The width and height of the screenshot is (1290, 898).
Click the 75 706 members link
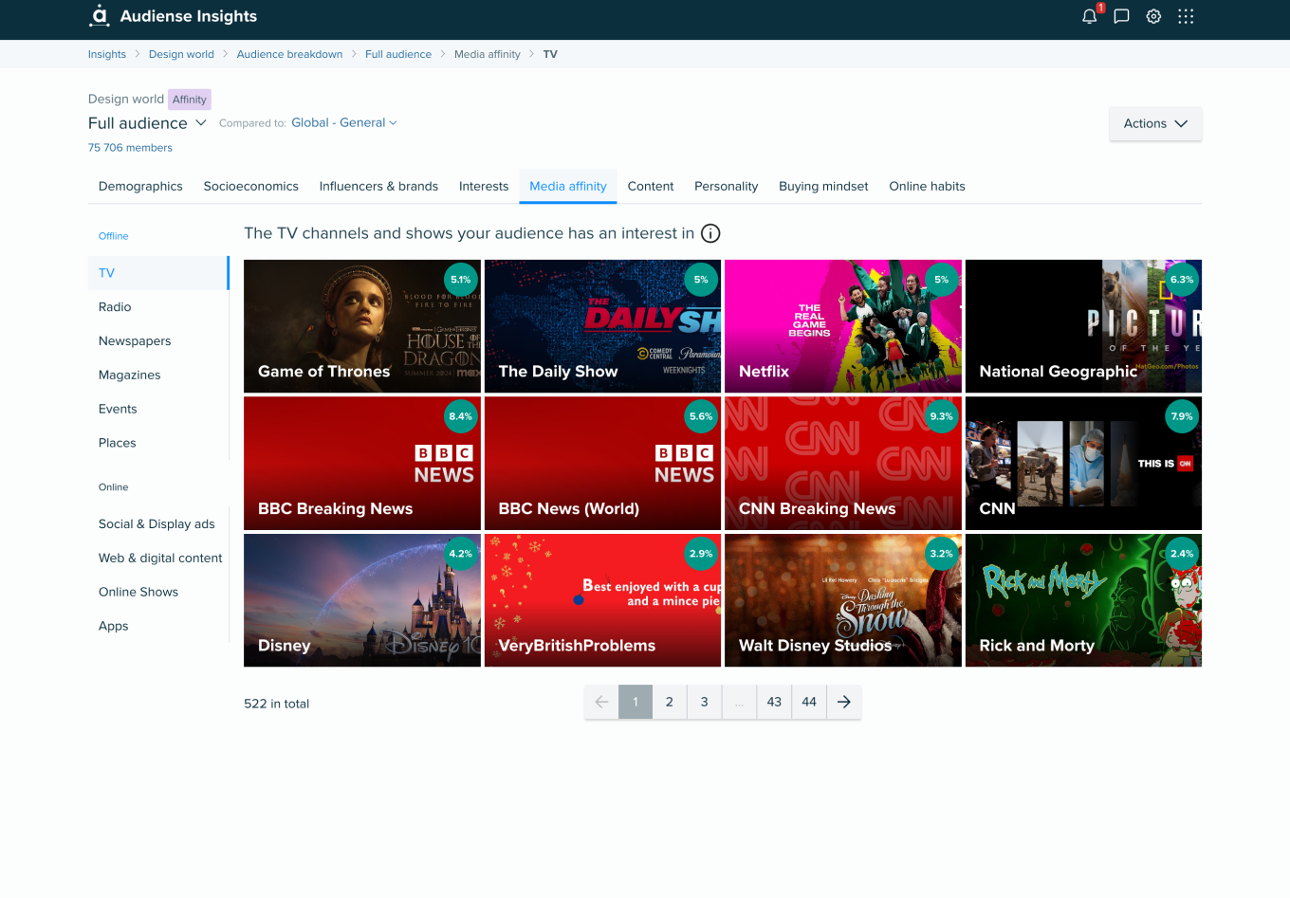point(130,147)
